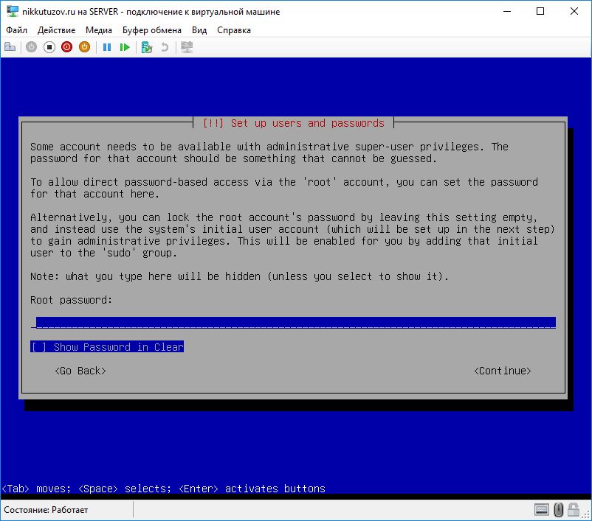Click the Enhanced session toolbar icon
Viewport: 592px width, 521px height.
(187, 47)
